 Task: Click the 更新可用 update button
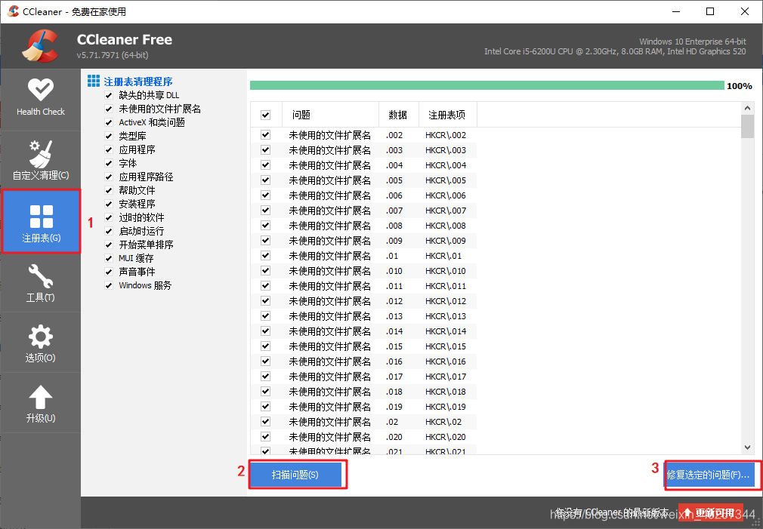[x=710, y=512]
